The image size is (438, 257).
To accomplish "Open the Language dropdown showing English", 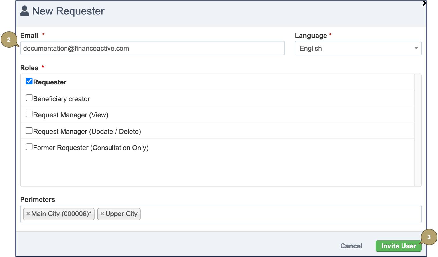I will tap(353, 48).
